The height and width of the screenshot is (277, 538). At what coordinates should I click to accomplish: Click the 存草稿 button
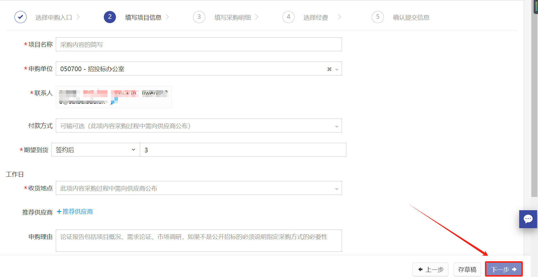(x=467, y=269)
